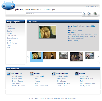Open the El Camino movie link
Image resolution: width=102 pixels, height=101 pixels.
click(x=84, y=76)
